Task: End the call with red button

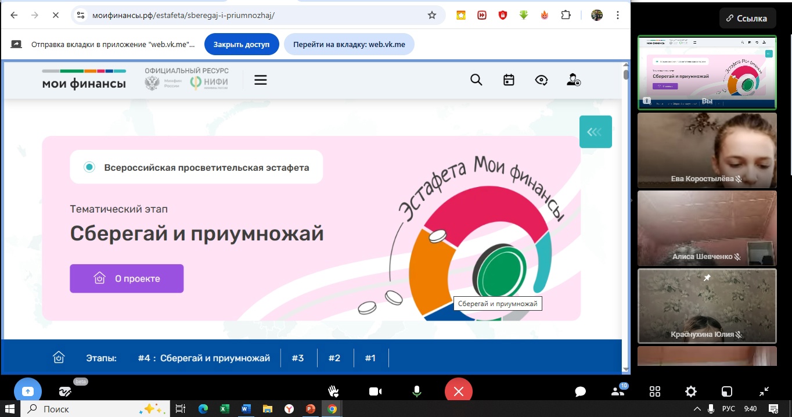Action: pyautogui.click(x=458, y=391)
